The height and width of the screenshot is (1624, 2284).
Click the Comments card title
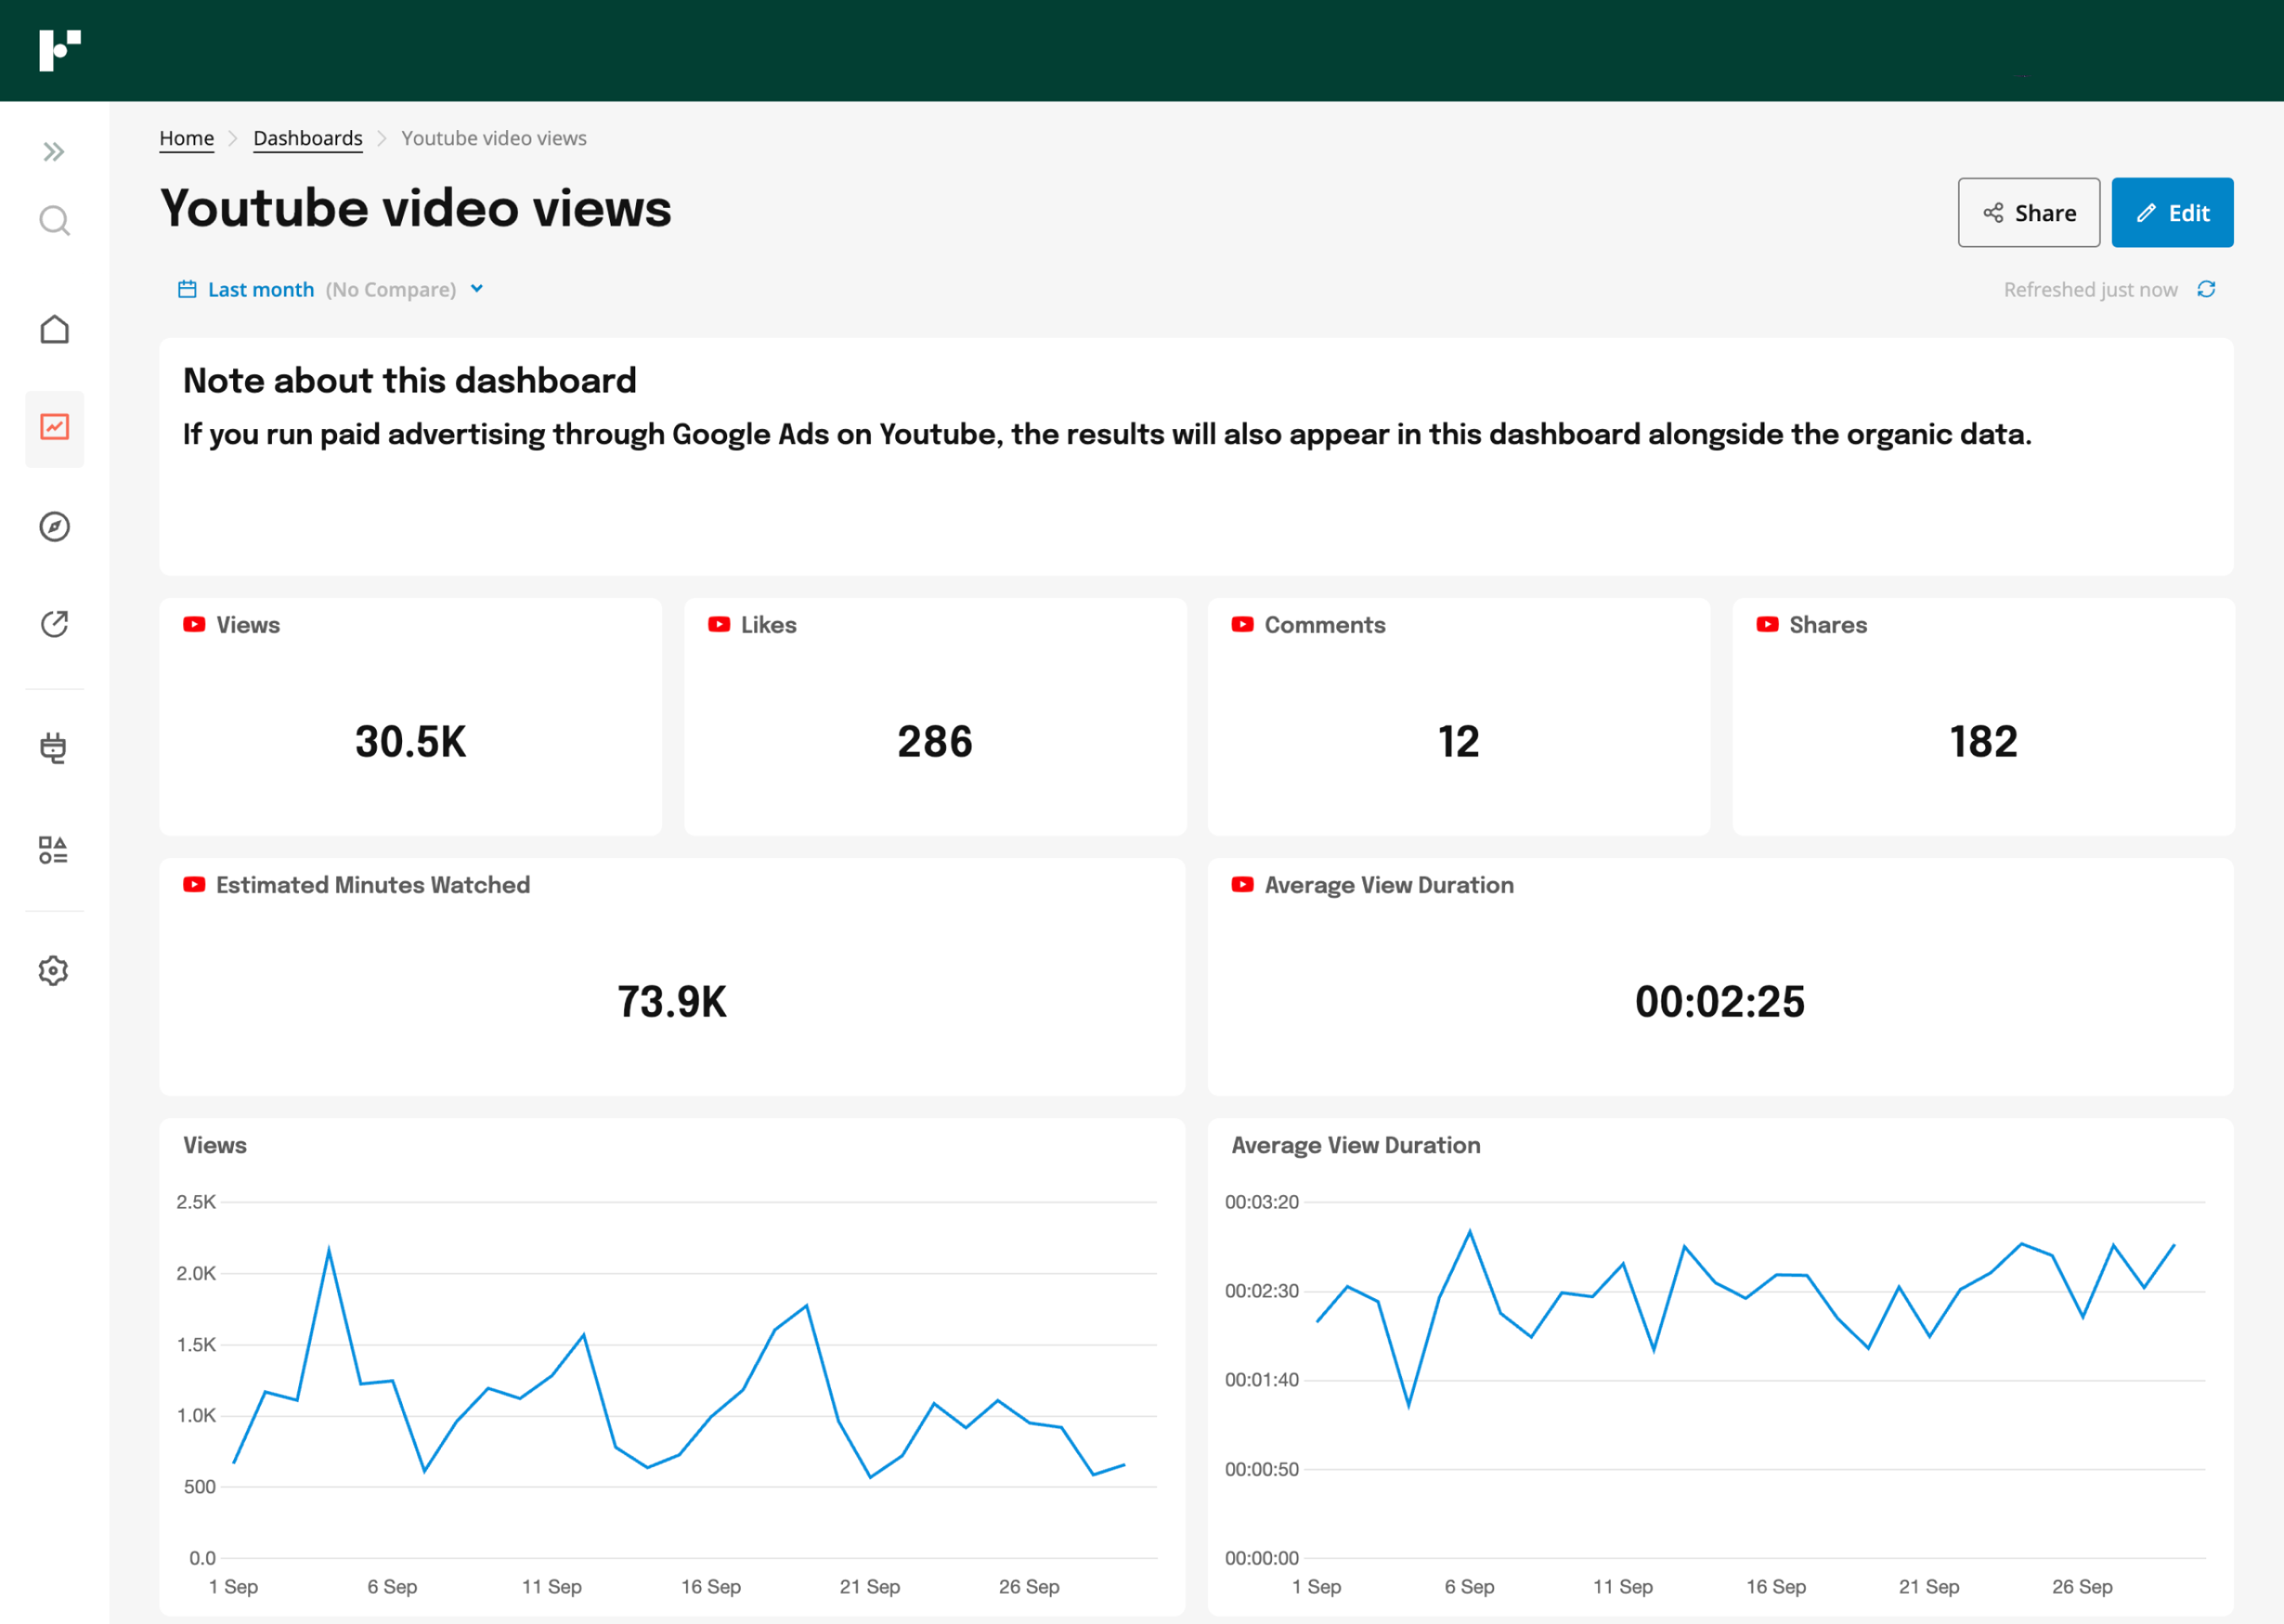[x=1325, y=624]
